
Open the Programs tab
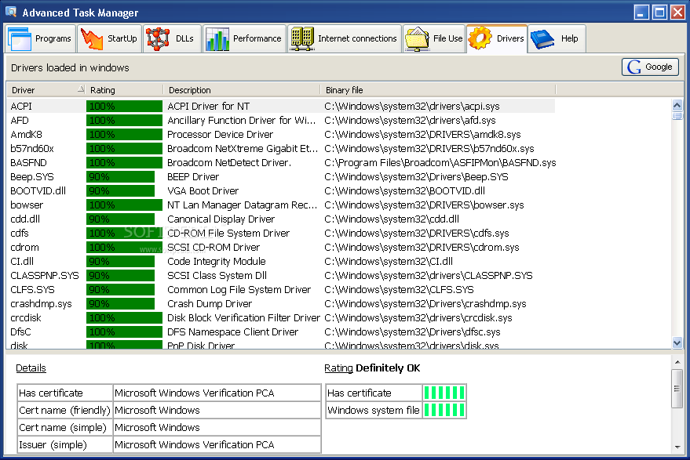coord(41,38)
